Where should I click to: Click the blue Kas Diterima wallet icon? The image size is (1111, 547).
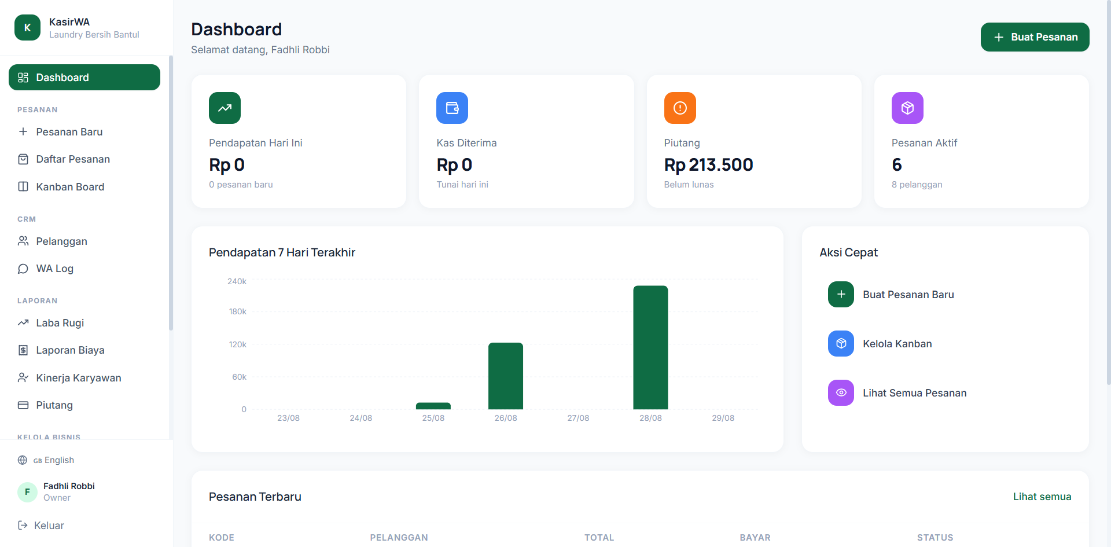452,108
